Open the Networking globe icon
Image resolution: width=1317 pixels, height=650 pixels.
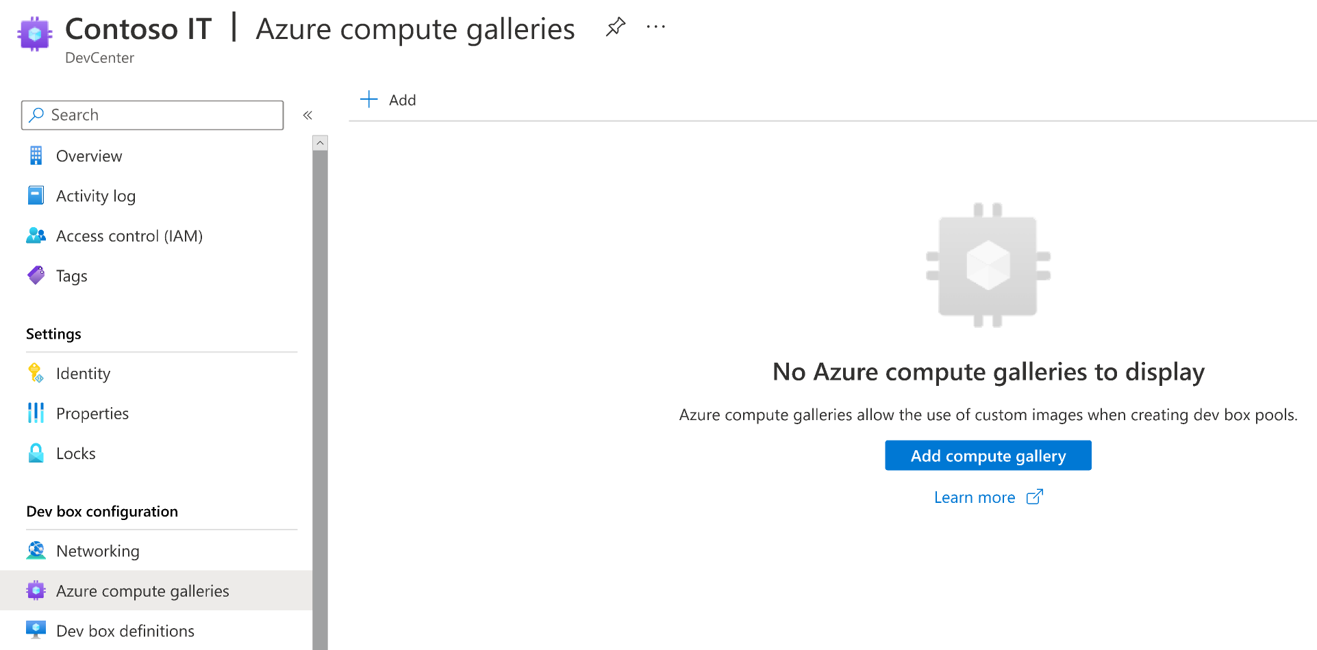tap(36, 550)
